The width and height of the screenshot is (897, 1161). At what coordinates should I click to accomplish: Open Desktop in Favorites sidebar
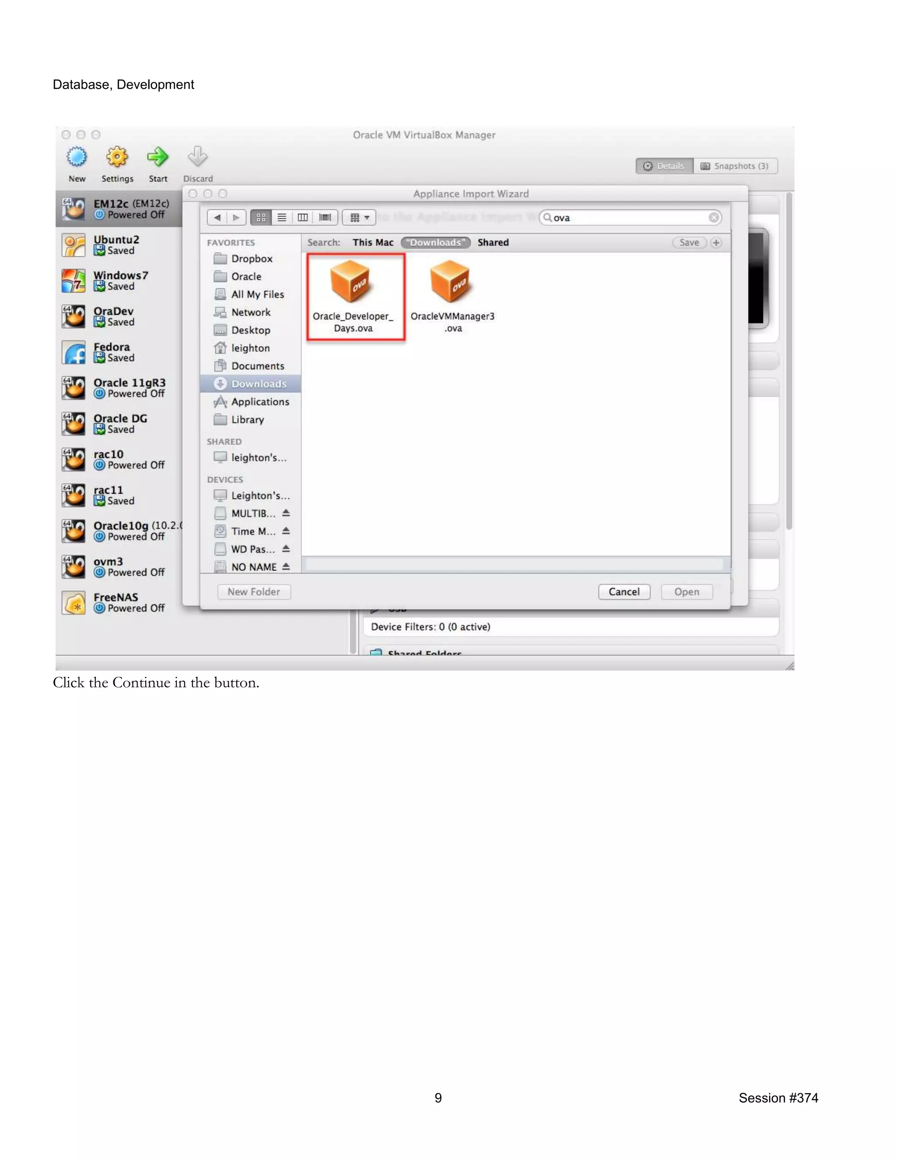251,330
